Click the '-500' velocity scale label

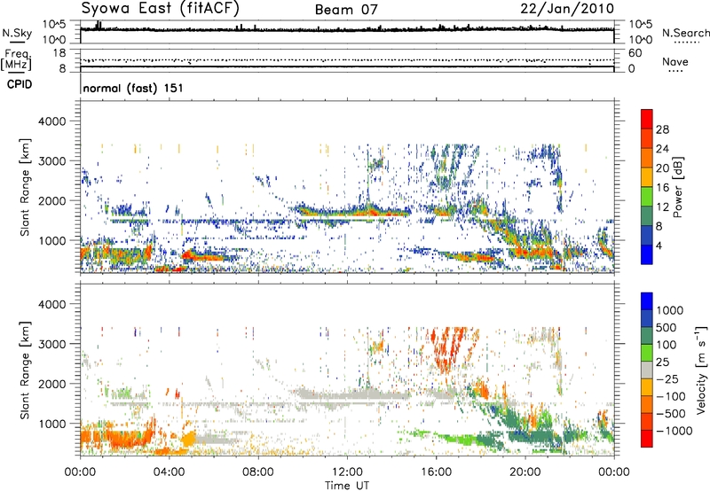670,414
